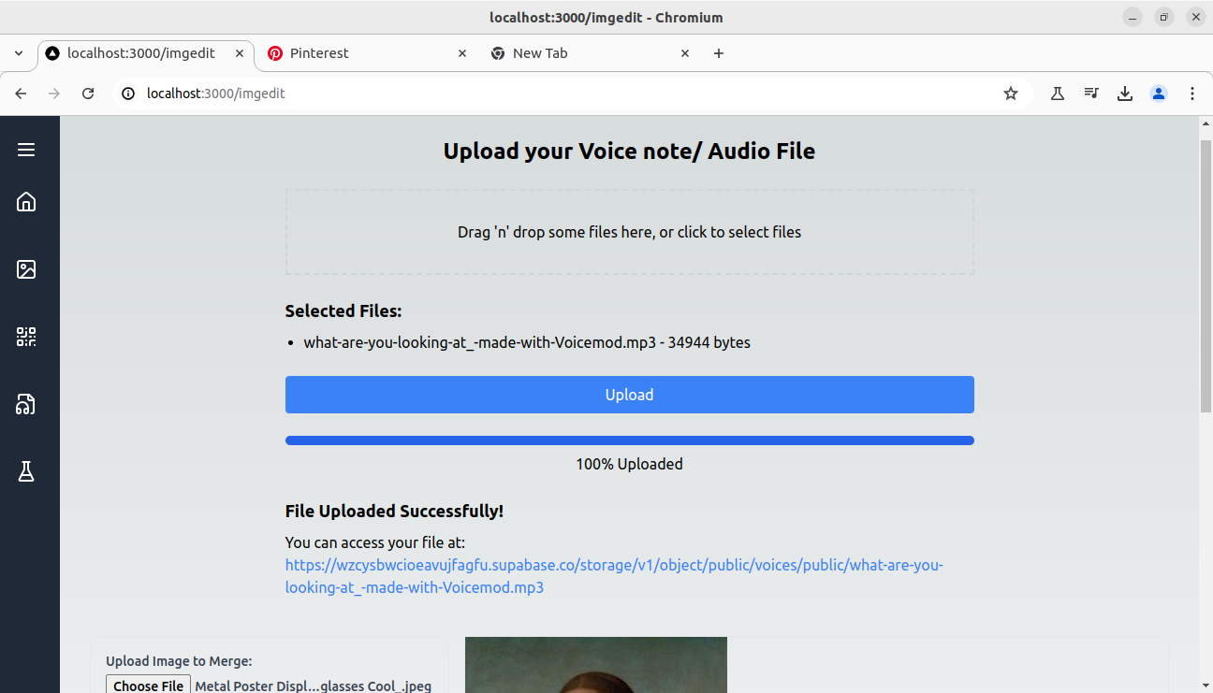Click Choose File for image merge
The width and height of the screenshot is (1213, 693).
(148, 686)
